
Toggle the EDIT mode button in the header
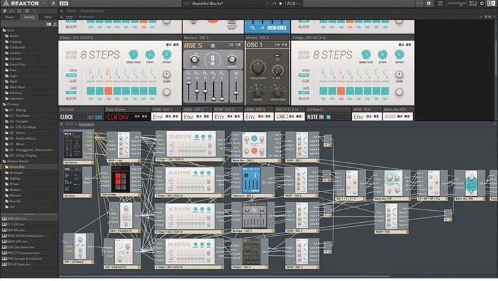(64, 4)
